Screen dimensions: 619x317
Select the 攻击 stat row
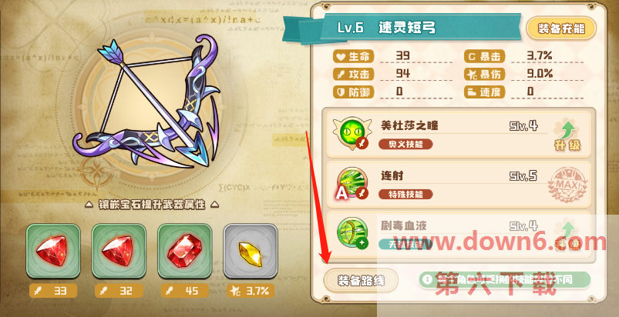[x=393, y=74]
